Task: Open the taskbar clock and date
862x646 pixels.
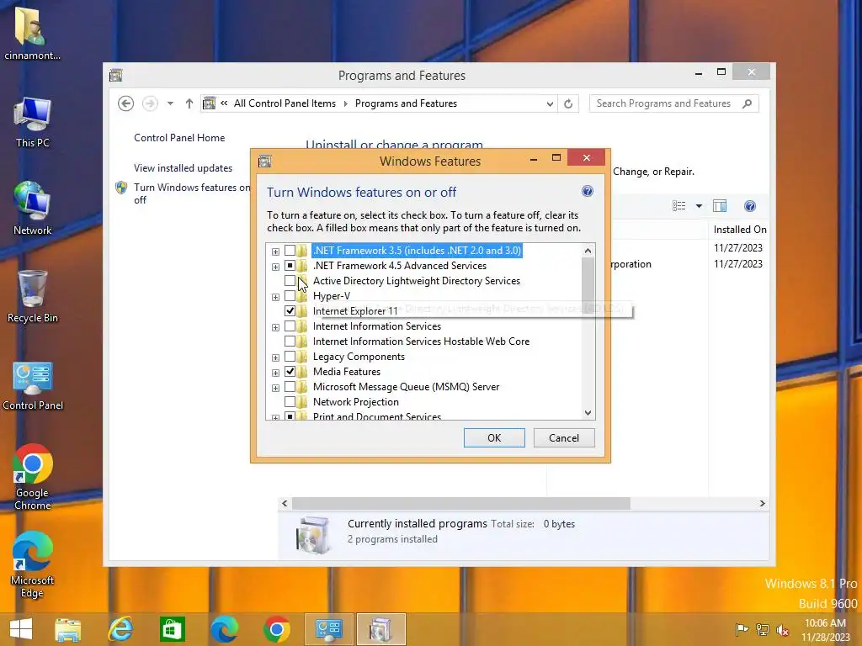Action: coord(825,630)
